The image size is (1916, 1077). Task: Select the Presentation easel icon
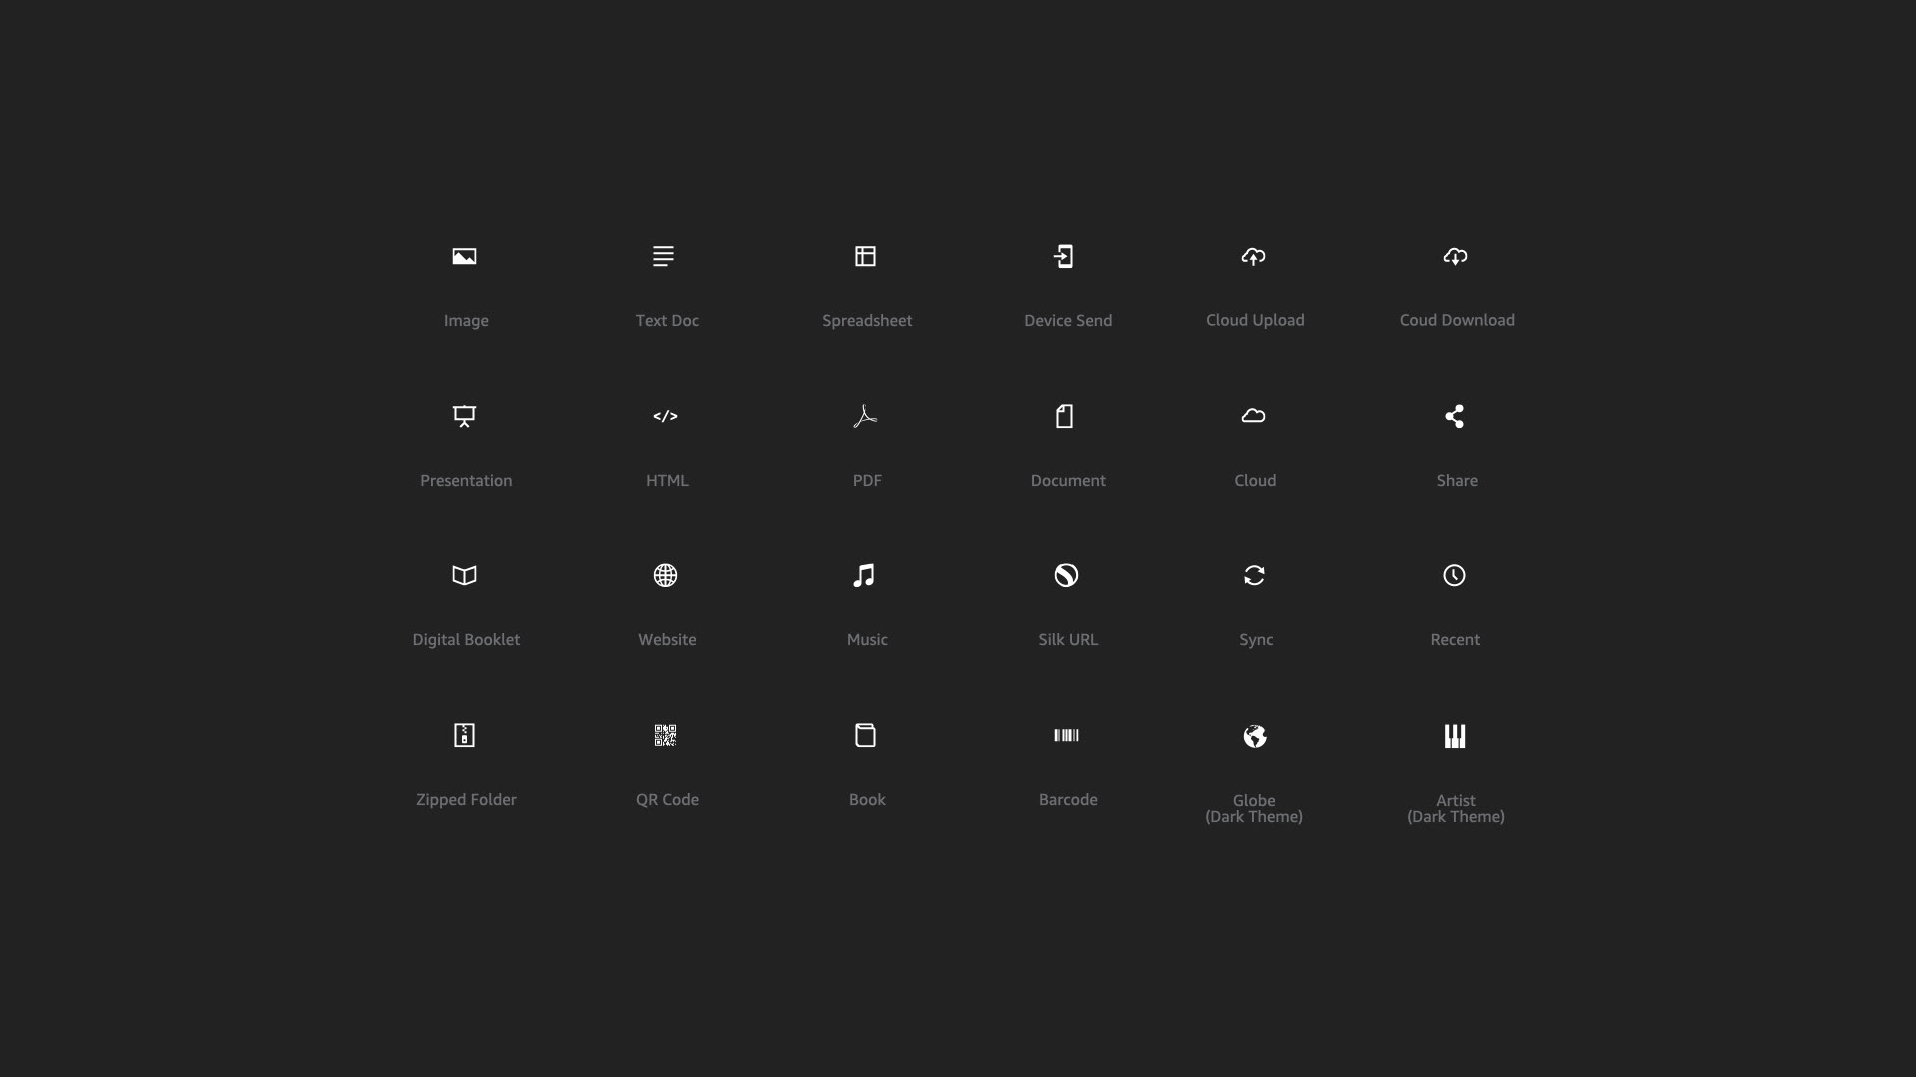click(x=464, y=416)
